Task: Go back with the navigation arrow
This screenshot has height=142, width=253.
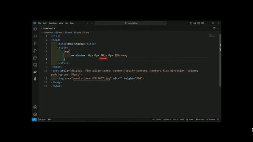Action: point(87,23)
